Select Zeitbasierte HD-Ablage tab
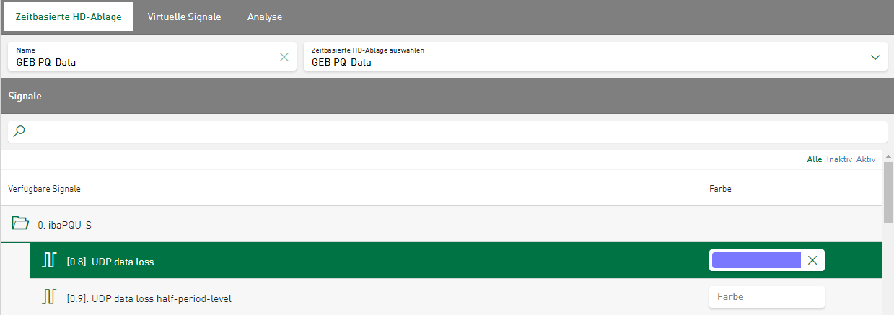894x315 pixels. [69, 17]
